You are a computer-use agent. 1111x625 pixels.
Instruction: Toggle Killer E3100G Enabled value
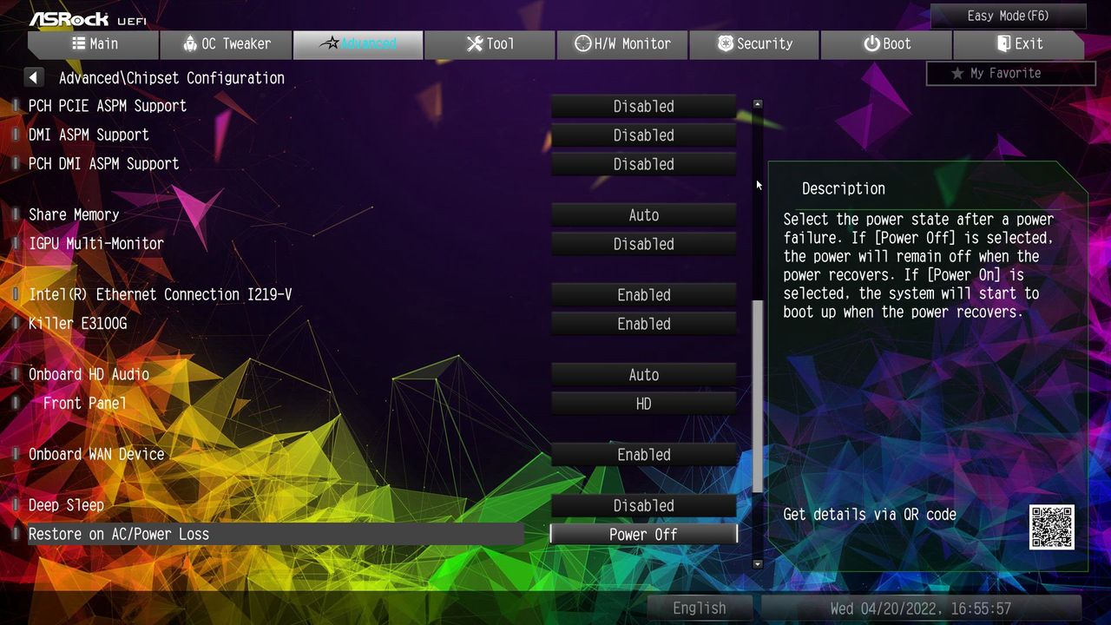pyautogui.click(x=644, y=324)
